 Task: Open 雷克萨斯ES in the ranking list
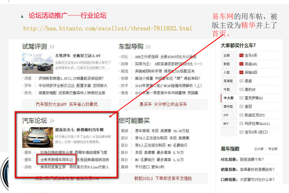(253, 98)
